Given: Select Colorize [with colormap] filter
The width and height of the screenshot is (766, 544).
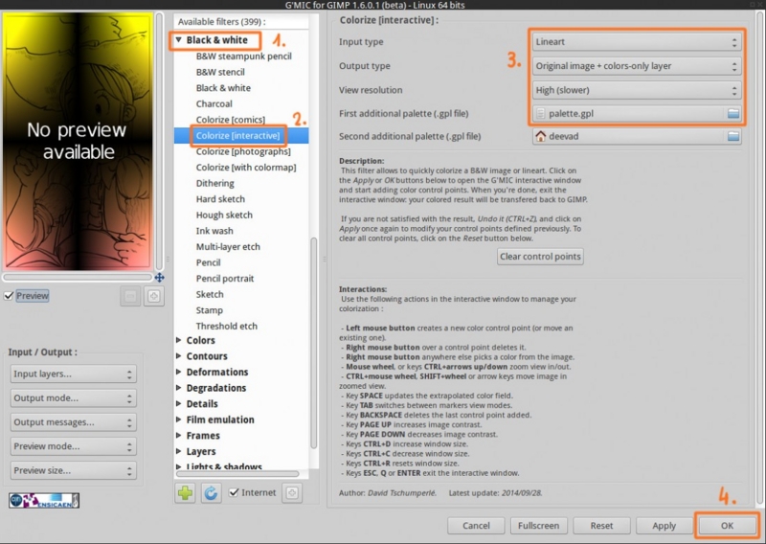Looking at the screenshot, I should click(x=246, y=168).
